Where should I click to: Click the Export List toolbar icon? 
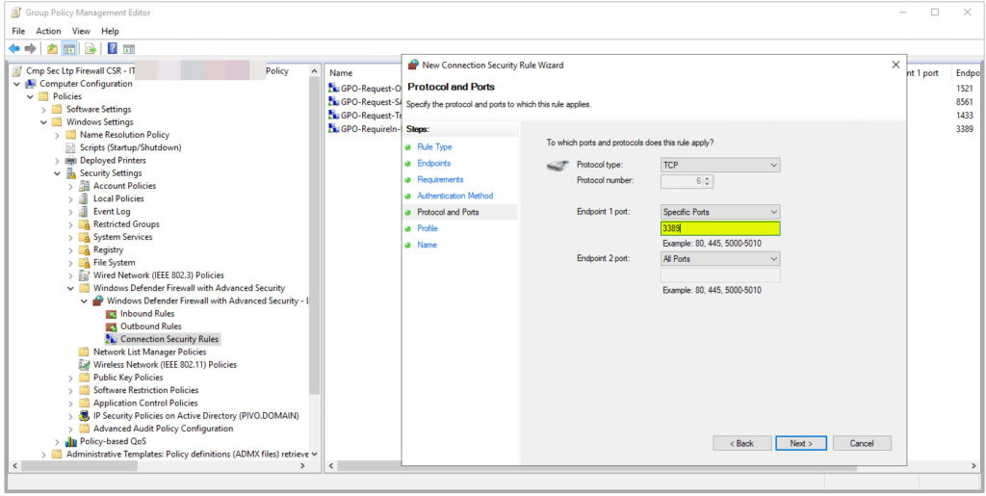pyautogui.click(x=91, y=49)
